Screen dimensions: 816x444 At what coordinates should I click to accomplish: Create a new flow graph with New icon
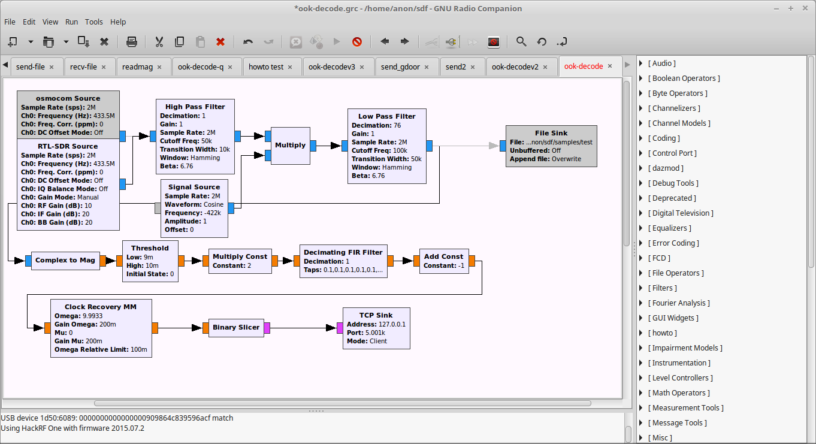click(13, 42)
